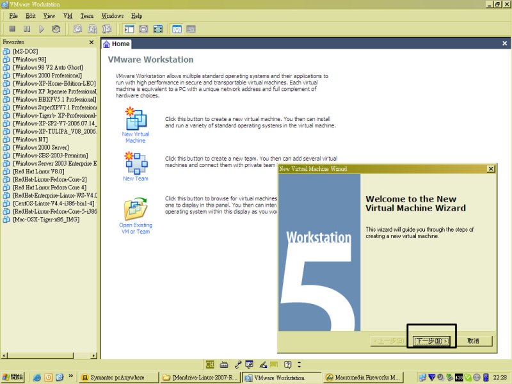Click the New Virtual Machine link text

click(136, 137)
